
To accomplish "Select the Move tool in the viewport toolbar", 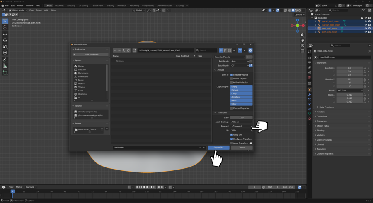I will coord(5,34).
